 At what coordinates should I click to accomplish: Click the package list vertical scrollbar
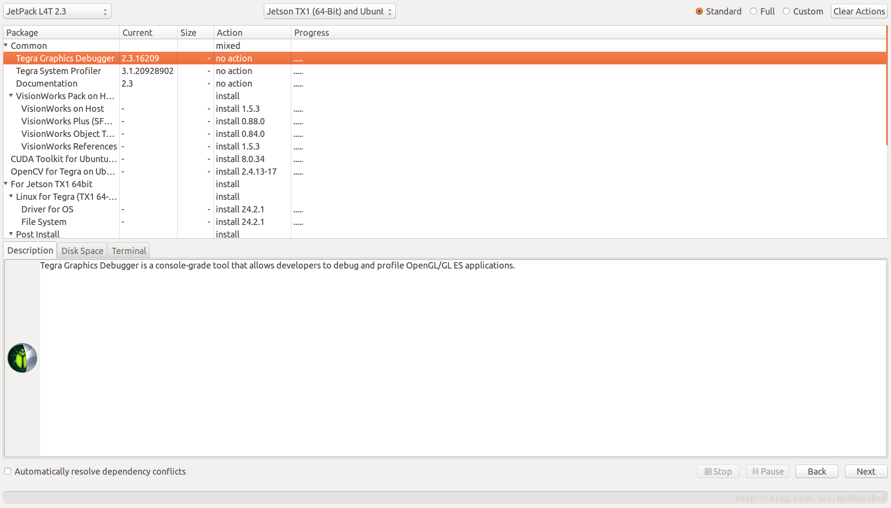click(887, 85)
